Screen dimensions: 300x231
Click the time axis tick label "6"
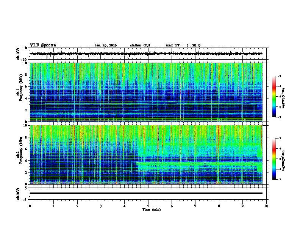[172, 206]
